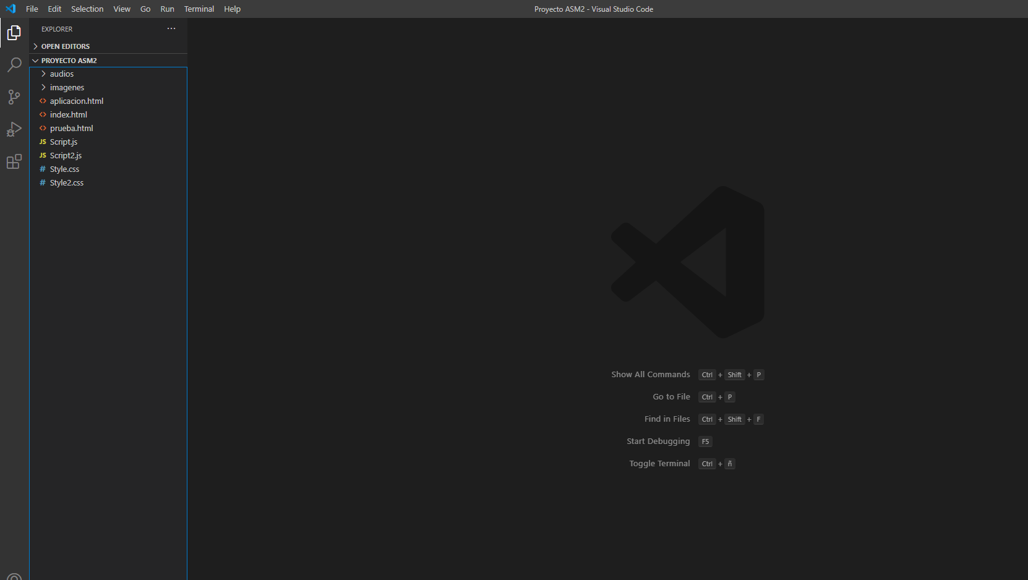Click the HTML icon beside aplicacion.html
Image resolution: width=1028 pixels, height=580 pixels.
[43, 101]
